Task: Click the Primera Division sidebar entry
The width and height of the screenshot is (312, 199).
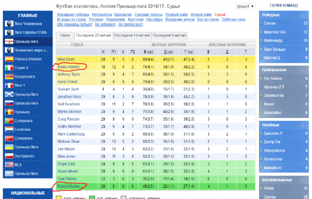Action: point(28,59)
